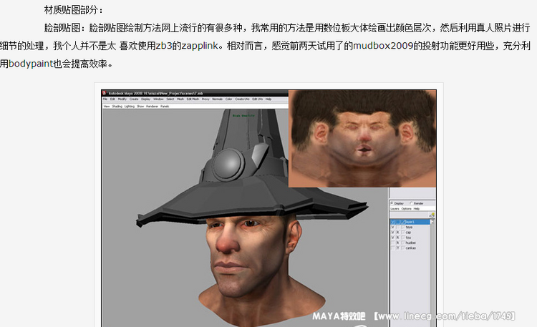This screenshot has height=327, width=537.
Task: Click the create new layer icon
Action: click(432, 215)
